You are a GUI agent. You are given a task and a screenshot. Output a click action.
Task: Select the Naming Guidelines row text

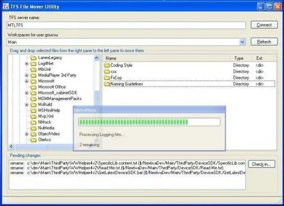[127, 84]
